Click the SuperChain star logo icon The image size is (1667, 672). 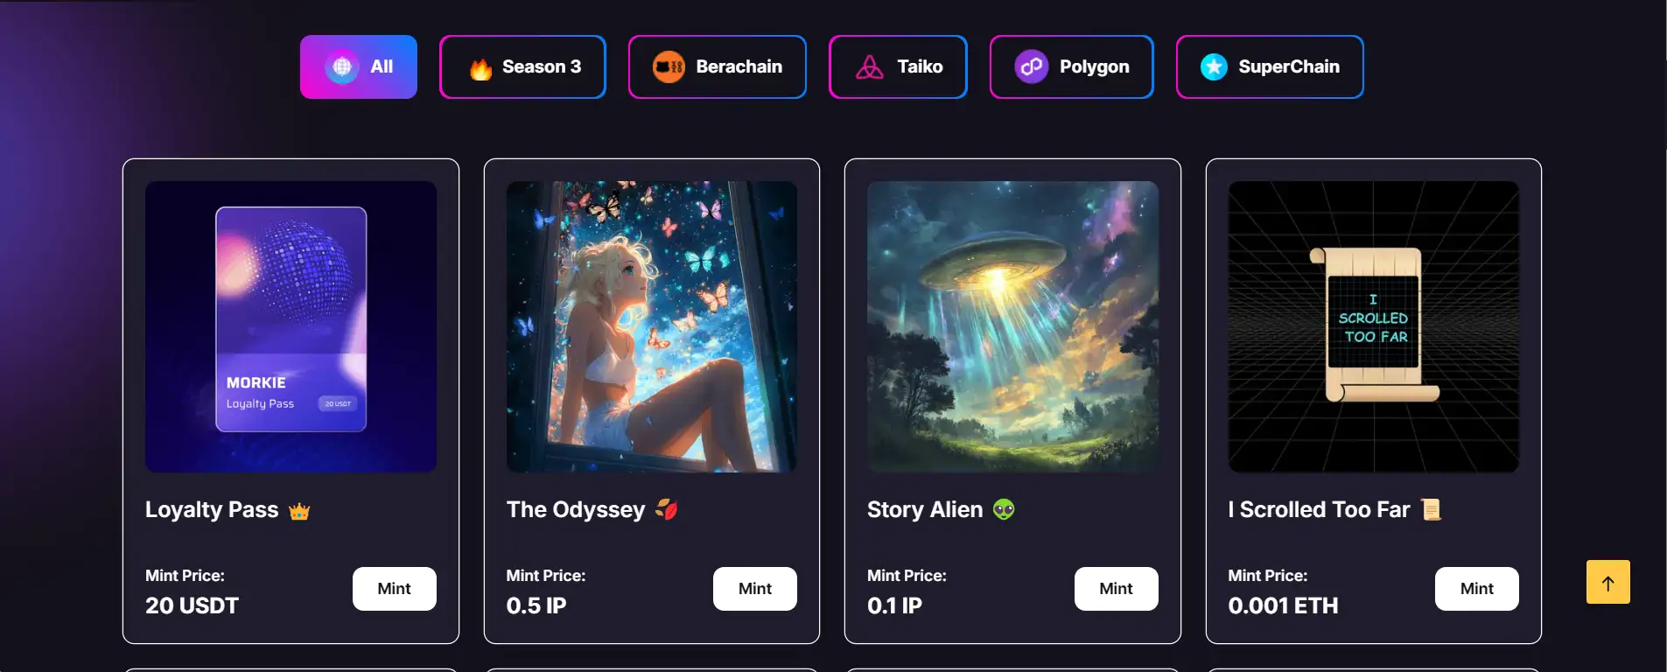pyautogui.click(x=1214, y=66)
